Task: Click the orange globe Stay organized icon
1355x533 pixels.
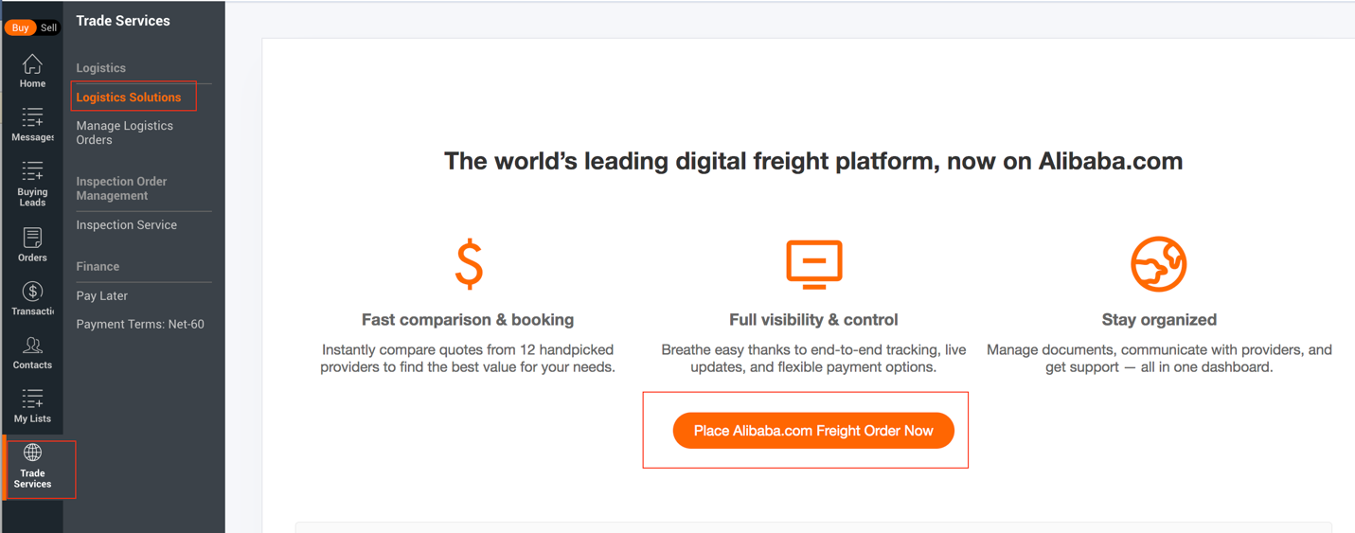Action: (1159, 264)
